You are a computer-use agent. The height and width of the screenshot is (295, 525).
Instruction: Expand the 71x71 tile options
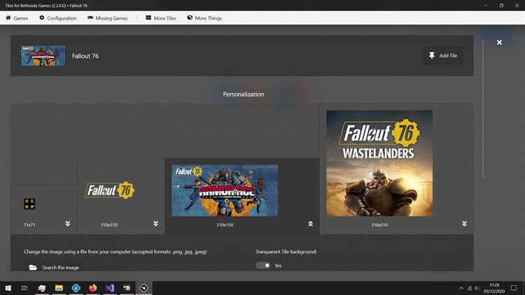pyautogui.click(x=68, y=224)
